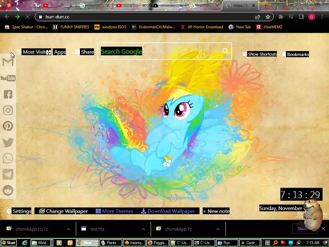
Task: Open the VineMEMZ bookmark
Action: [269, 27]
